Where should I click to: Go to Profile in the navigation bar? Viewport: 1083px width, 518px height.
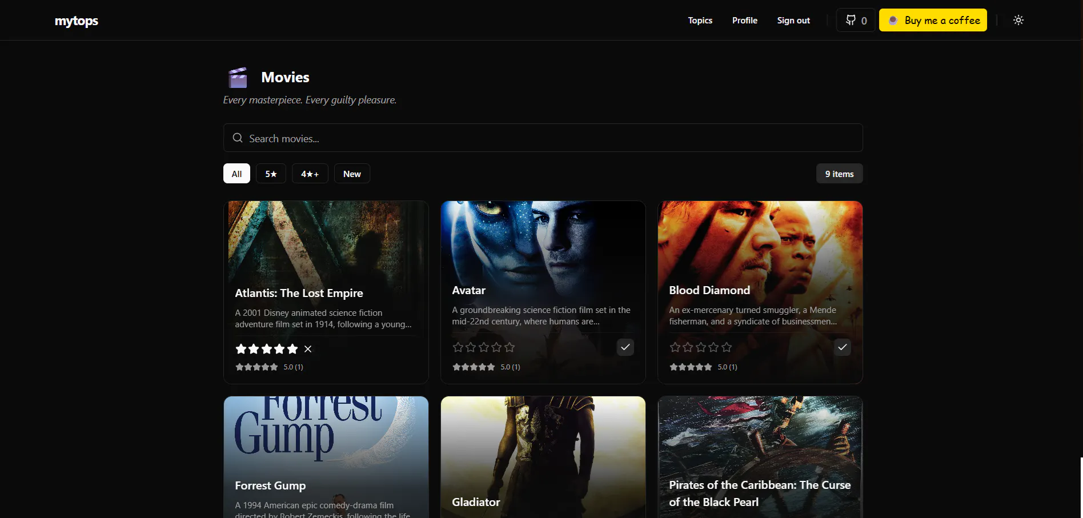pyautogui.click(x=745, y=21)
